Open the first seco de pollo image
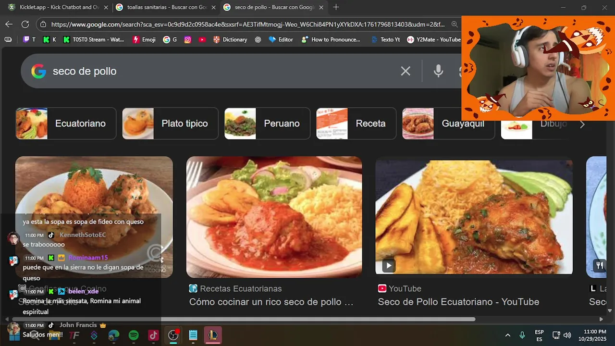Viewport: 615px width, 346px height. (x=94, y=217)
